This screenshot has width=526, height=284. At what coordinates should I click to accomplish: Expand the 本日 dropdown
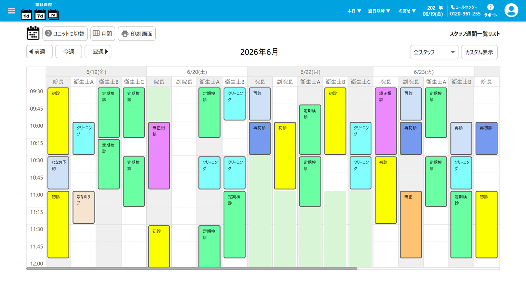(x=354, y=11)
